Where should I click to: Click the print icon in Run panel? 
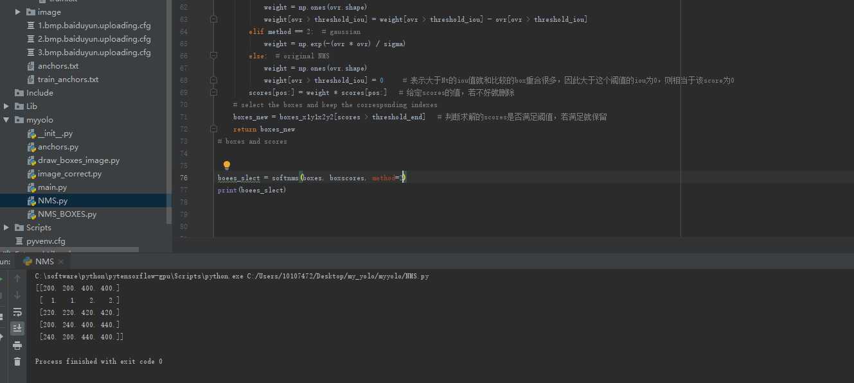pos(17,345)
